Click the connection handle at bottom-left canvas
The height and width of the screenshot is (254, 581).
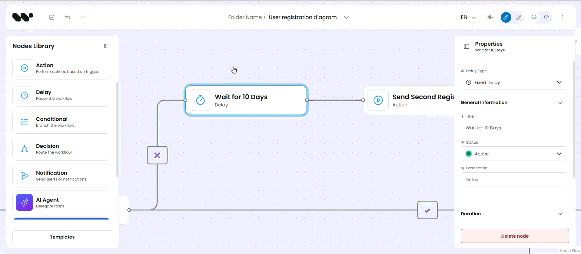coord(129,210)
